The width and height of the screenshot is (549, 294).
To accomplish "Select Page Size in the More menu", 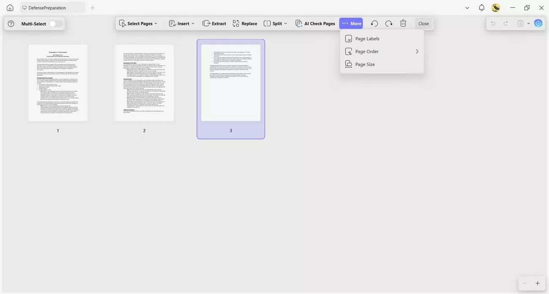I will click(x=365, y=64).
